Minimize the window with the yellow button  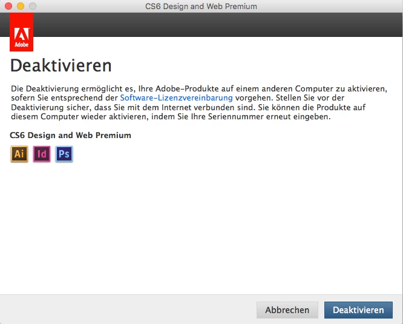point(21,6)
